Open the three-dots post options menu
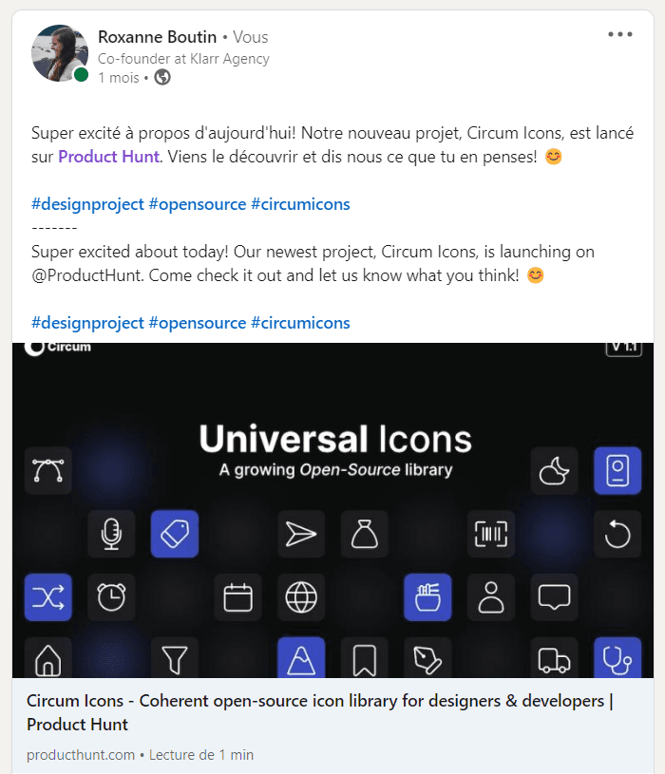This screenshot has width=665, height=774. pyautogui.click(x=620, y=34)
